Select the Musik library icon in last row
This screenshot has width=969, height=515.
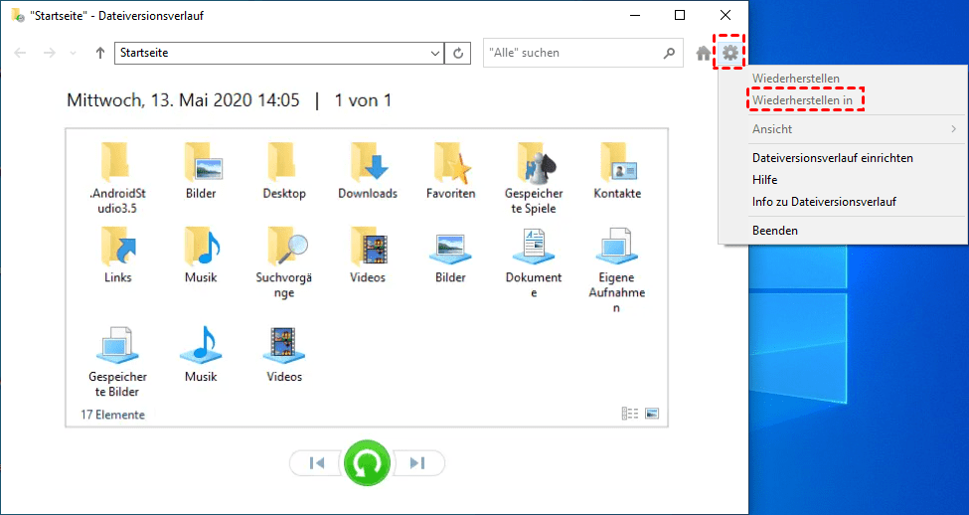201,346
